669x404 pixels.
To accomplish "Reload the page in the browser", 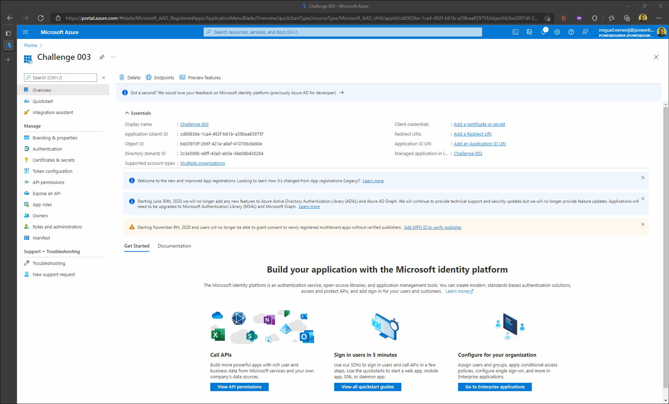I will click(41, 18).
